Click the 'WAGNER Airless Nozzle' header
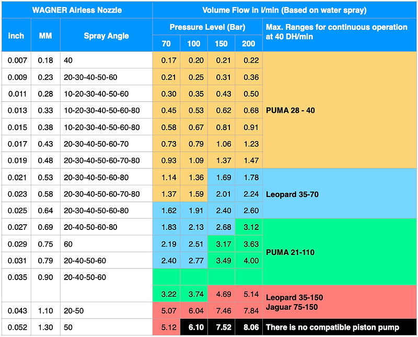 tap(77, 10)
